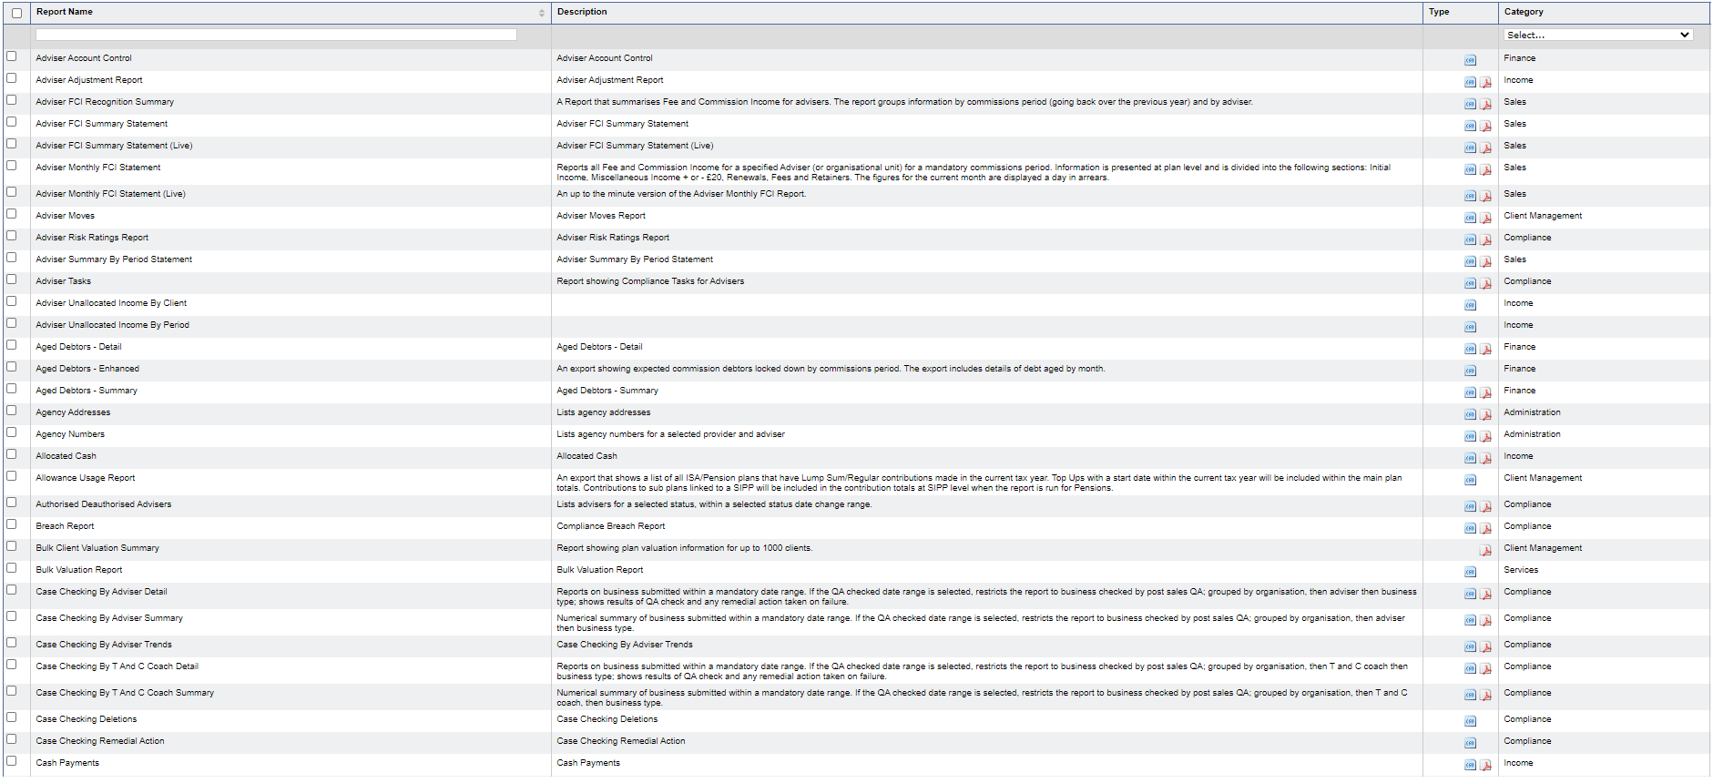The width and height of the screenshot is (1713, 783).
Task: Check the Adviser Tasks row checkbox
Action: (12, 280)
